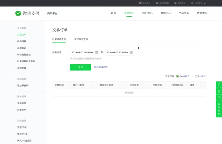Download orders in Excel格式
222x144 pixels.
click(x=183, y=76)
